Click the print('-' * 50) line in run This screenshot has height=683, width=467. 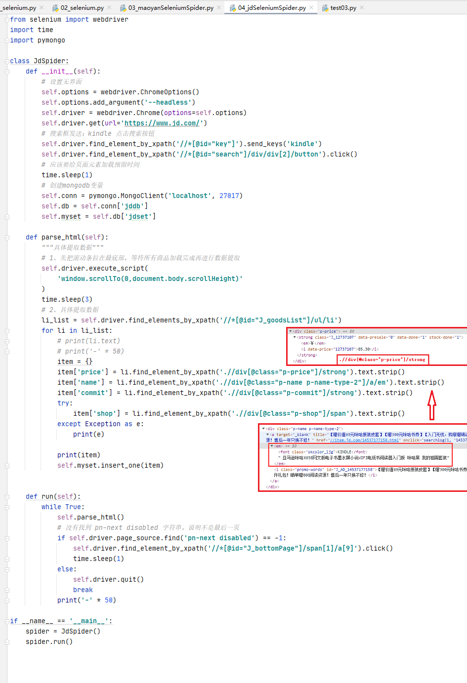coord(86,600)
